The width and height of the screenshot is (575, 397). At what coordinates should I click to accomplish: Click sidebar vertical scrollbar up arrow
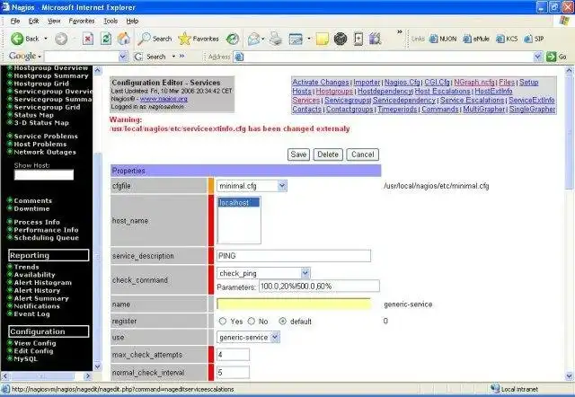[97, 70]
